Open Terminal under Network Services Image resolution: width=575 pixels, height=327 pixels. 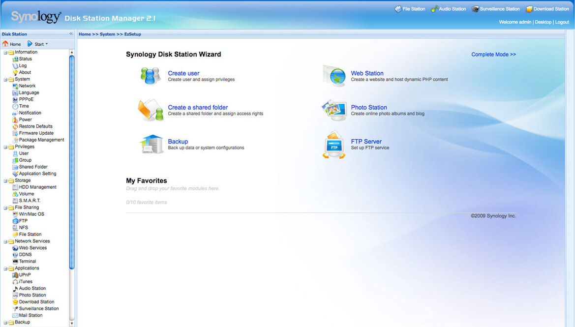coord(28,262)
